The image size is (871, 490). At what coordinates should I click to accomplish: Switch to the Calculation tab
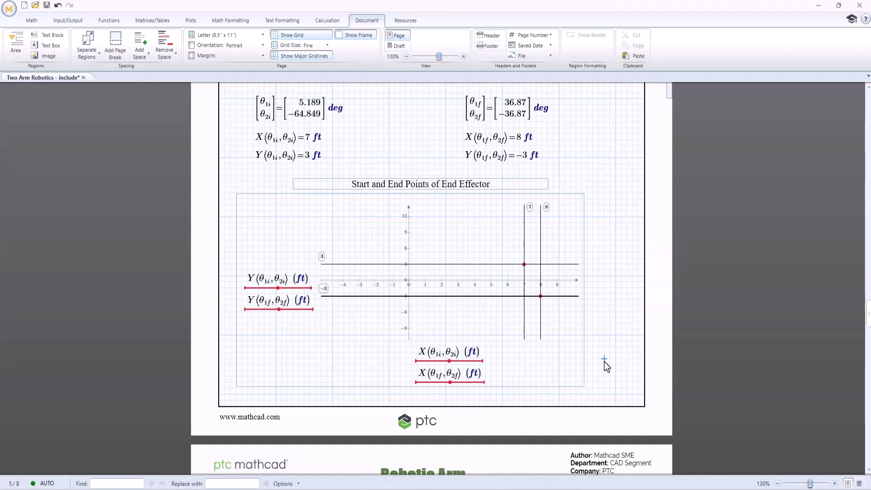pos(327,20)
